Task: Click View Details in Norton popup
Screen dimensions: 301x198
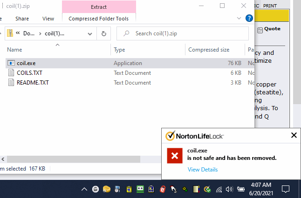Action: coord(203,170)
